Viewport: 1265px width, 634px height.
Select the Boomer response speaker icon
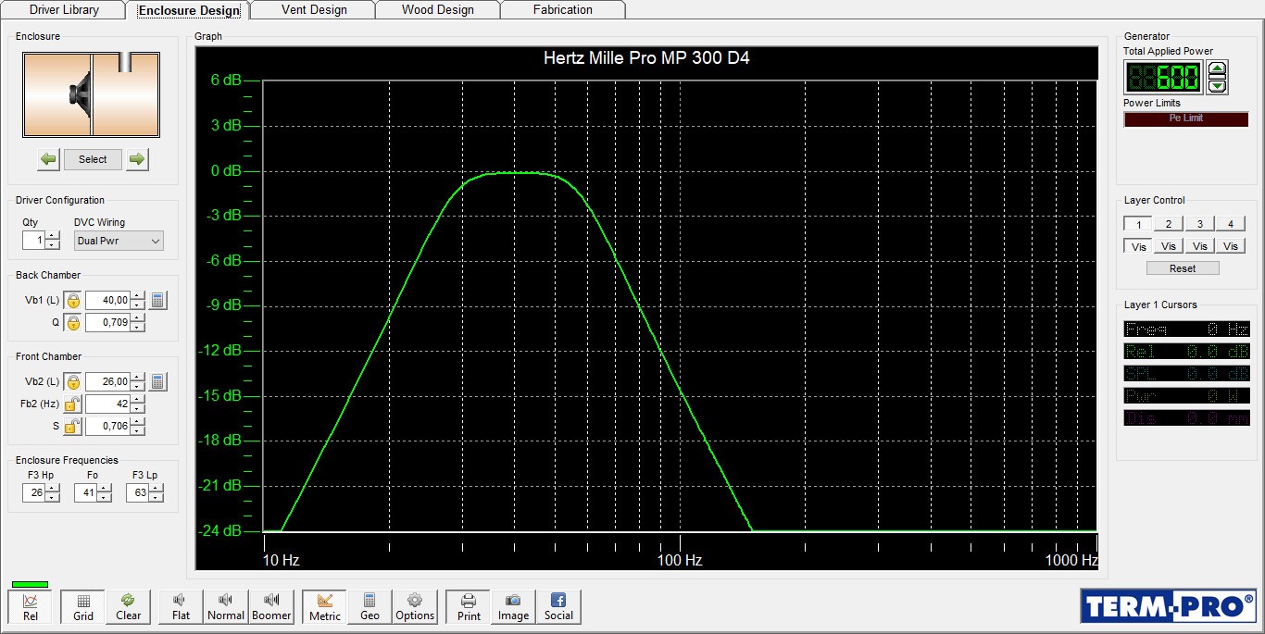[271, 607]
